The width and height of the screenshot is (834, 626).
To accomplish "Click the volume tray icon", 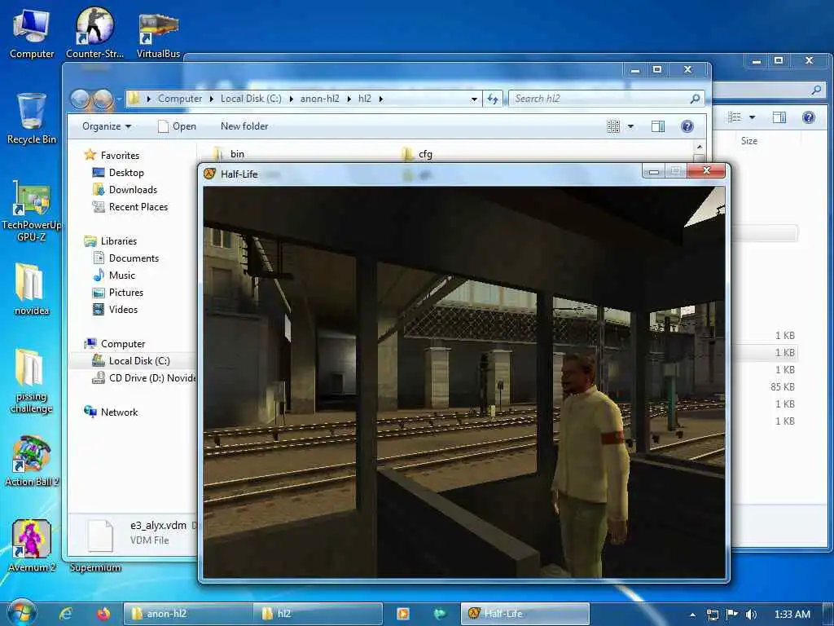I will coord(752,615).
